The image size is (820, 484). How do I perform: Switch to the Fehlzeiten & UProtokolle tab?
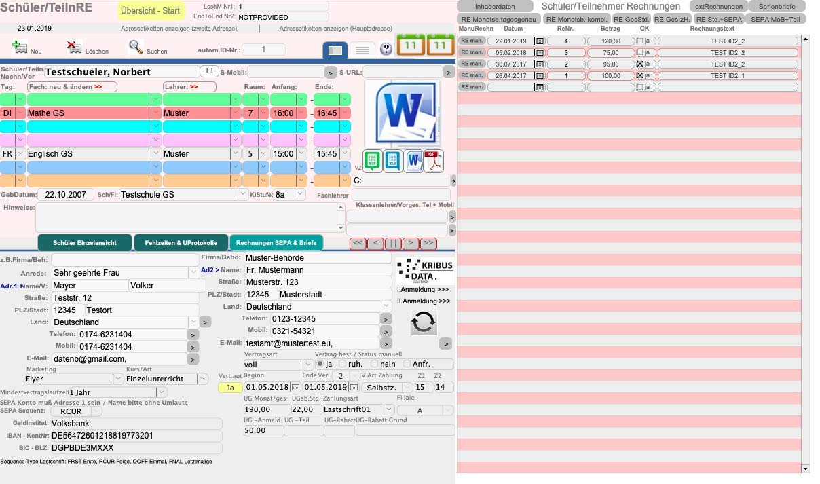tap(181, 243)
